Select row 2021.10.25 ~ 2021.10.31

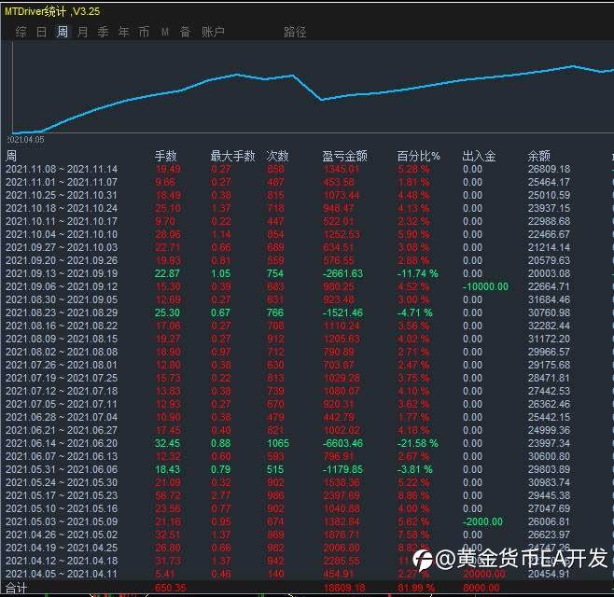[307, 195]
